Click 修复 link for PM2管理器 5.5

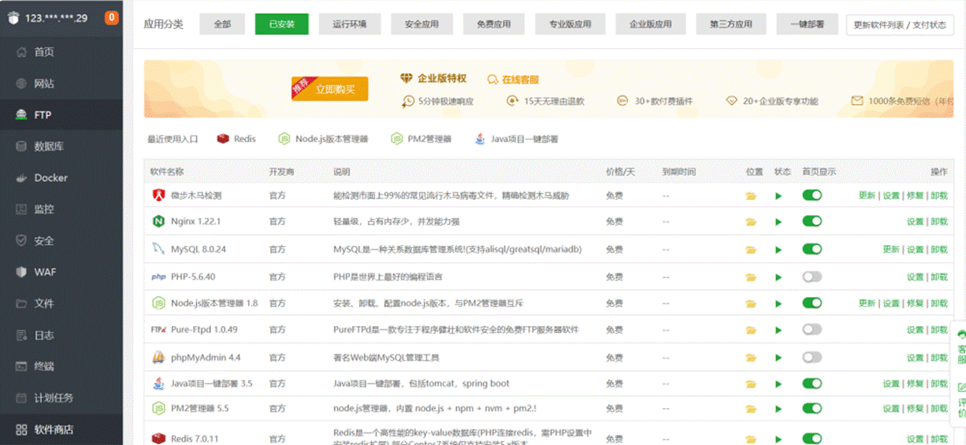tap(915, 410)
